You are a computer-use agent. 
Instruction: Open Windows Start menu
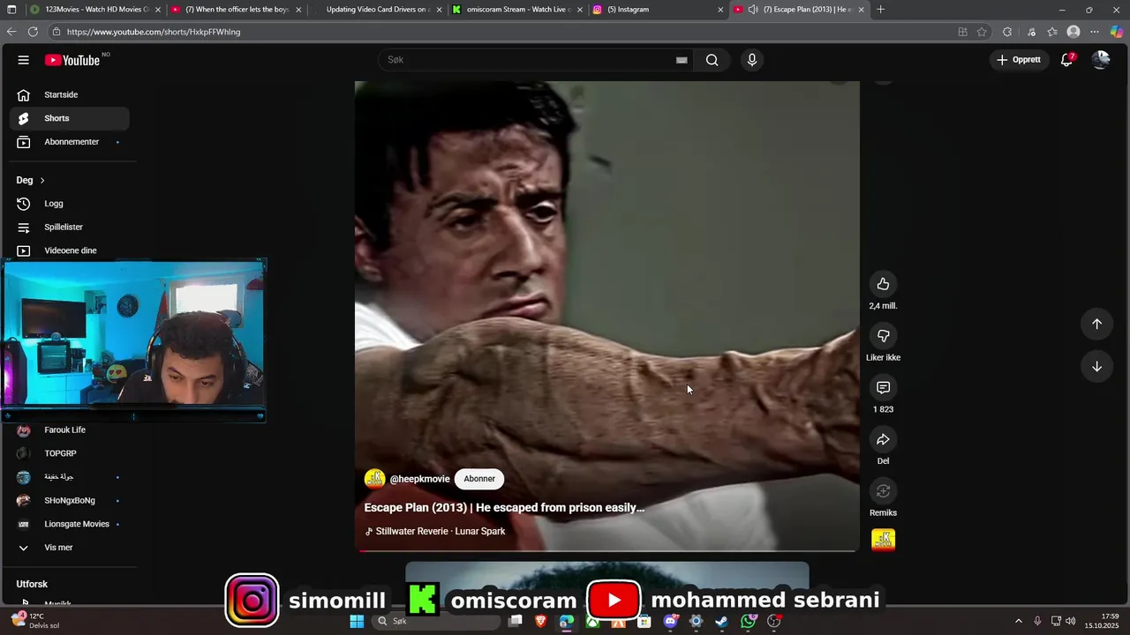click(357, 621)
